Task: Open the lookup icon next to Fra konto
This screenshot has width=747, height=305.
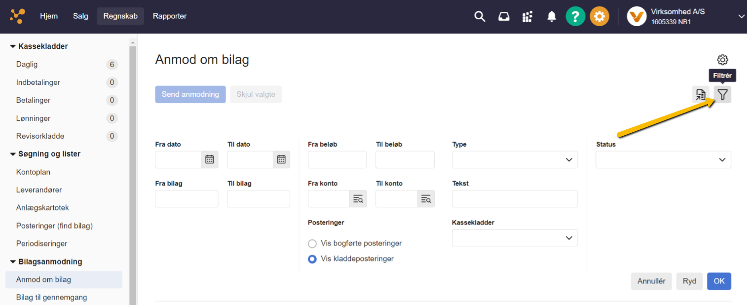Action: pyautogui.click(x=358, y=198)
